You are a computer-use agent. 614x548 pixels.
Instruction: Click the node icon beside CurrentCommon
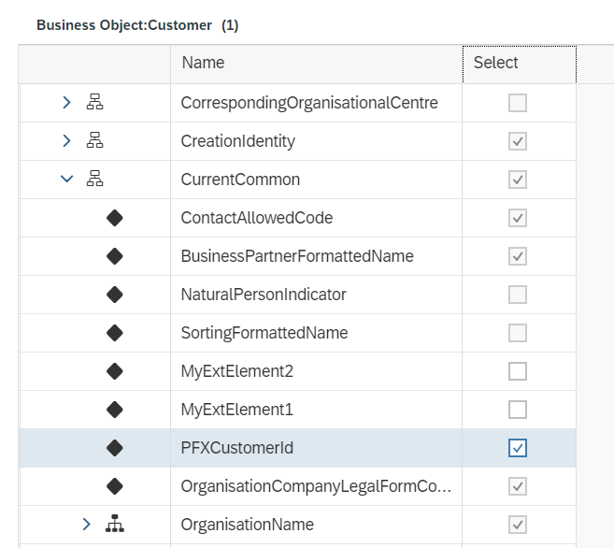94,180
